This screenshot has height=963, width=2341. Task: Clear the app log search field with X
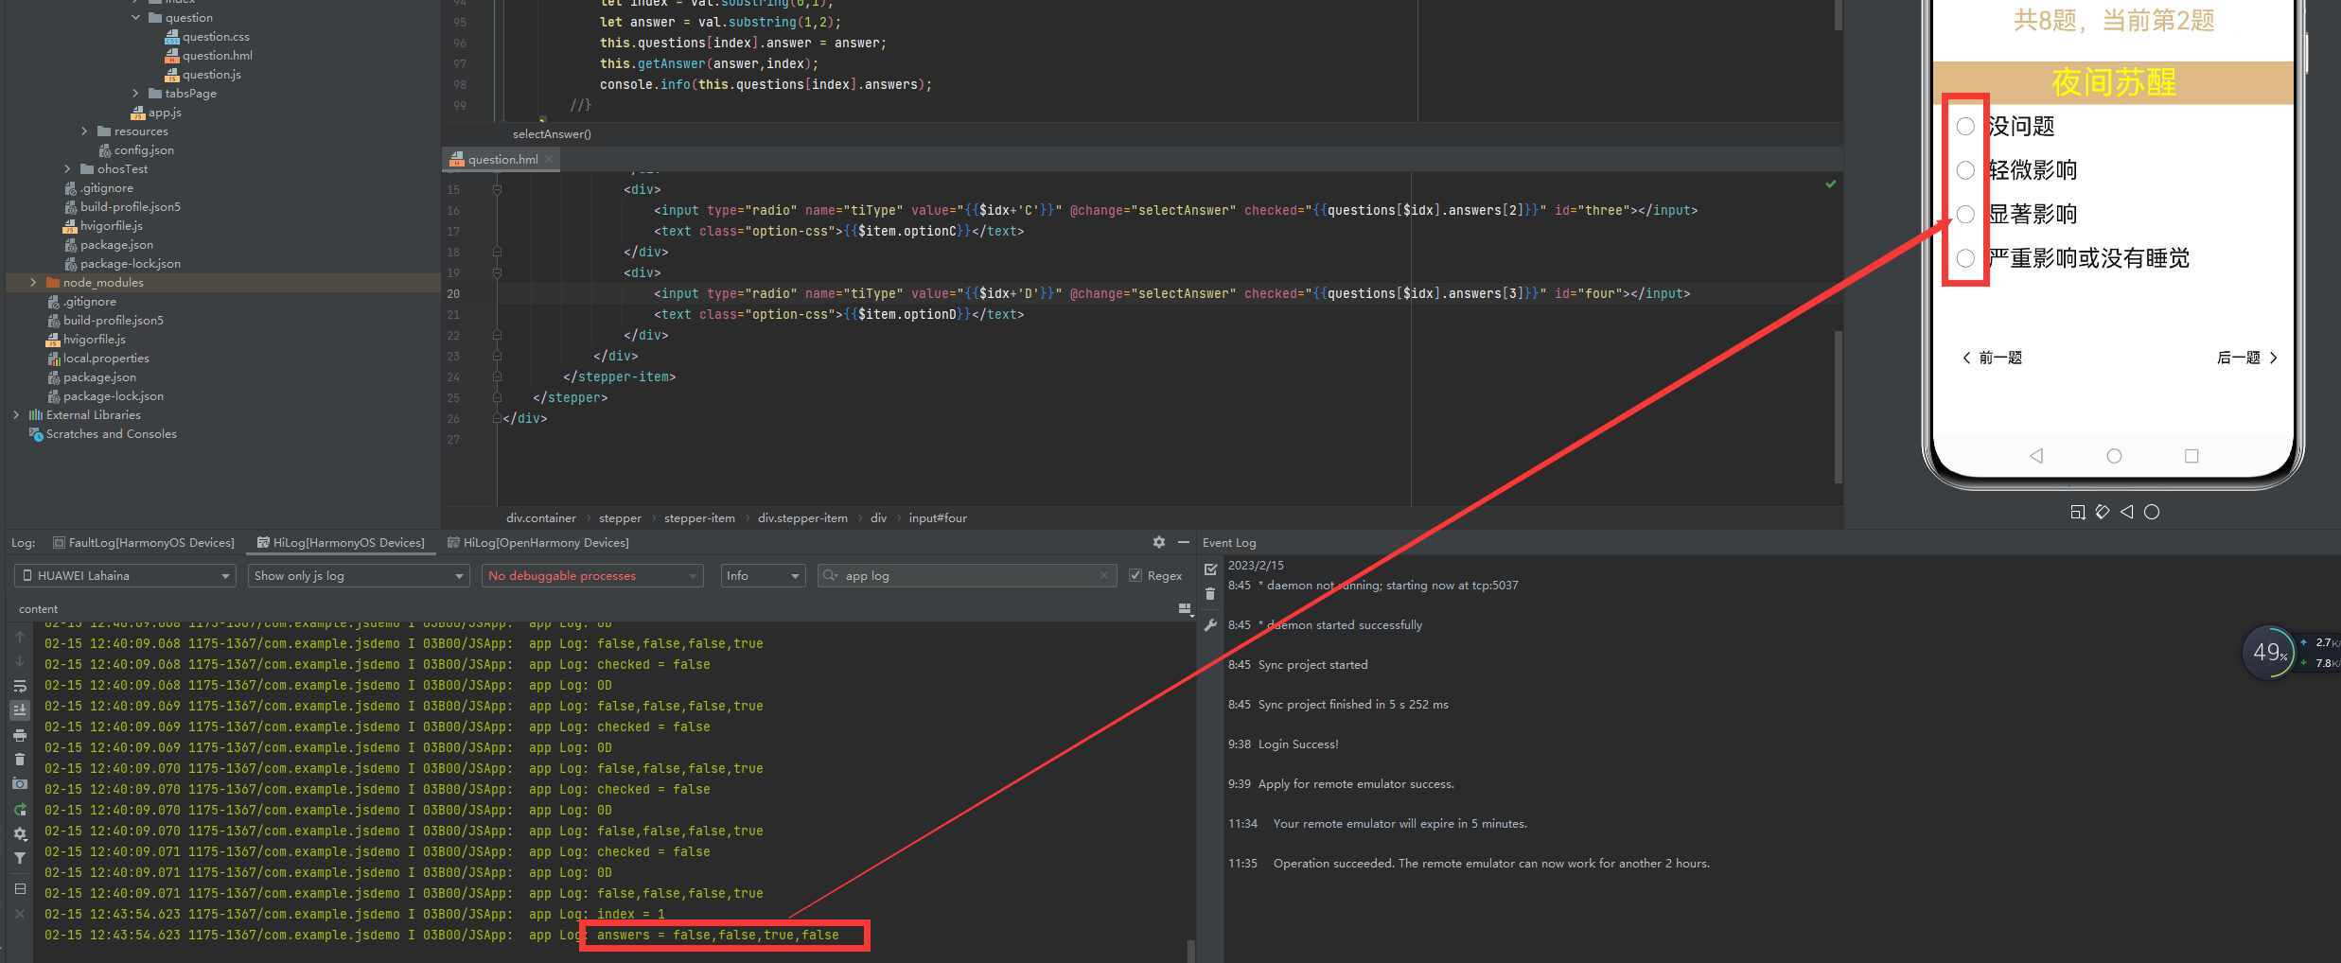coord(1104,575)
